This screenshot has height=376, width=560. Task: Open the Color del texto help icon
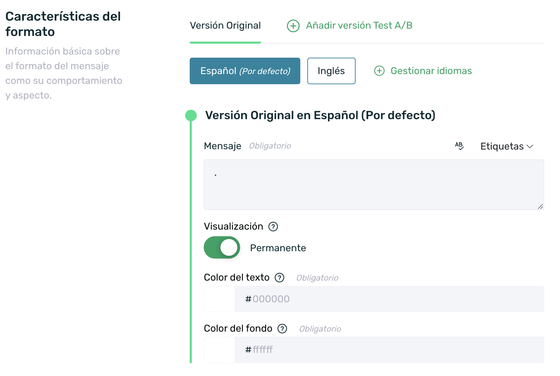[279, 278]
